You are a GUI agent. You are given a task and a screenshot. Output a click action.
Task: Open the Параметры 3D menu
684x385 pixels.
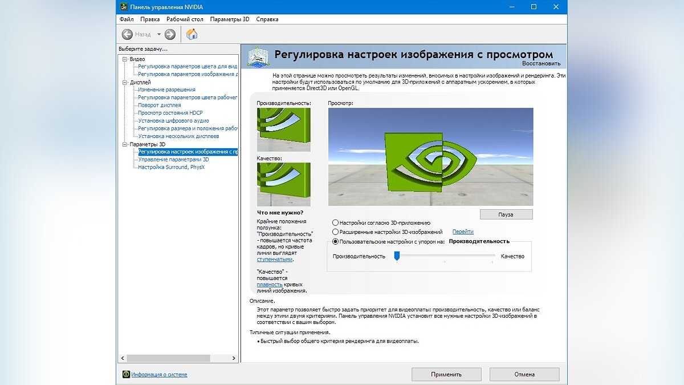click(x=229, y=19)
